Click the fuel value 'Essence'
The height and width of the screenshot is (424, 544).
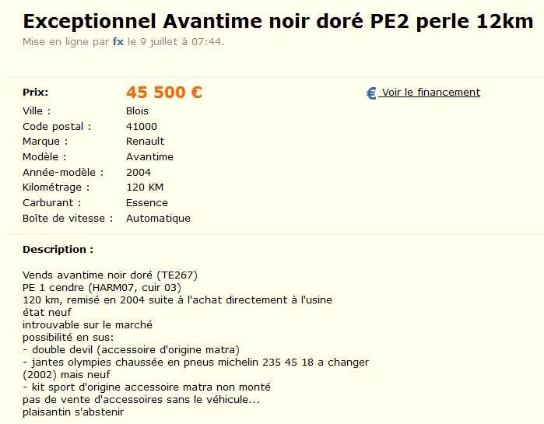pos(146,203)
